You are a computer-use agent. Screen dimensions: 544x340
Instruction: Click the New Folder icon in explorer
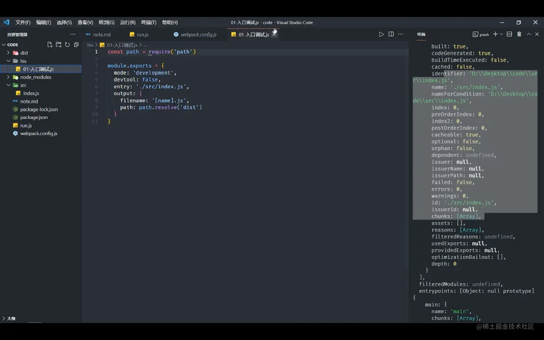point(58,45)
